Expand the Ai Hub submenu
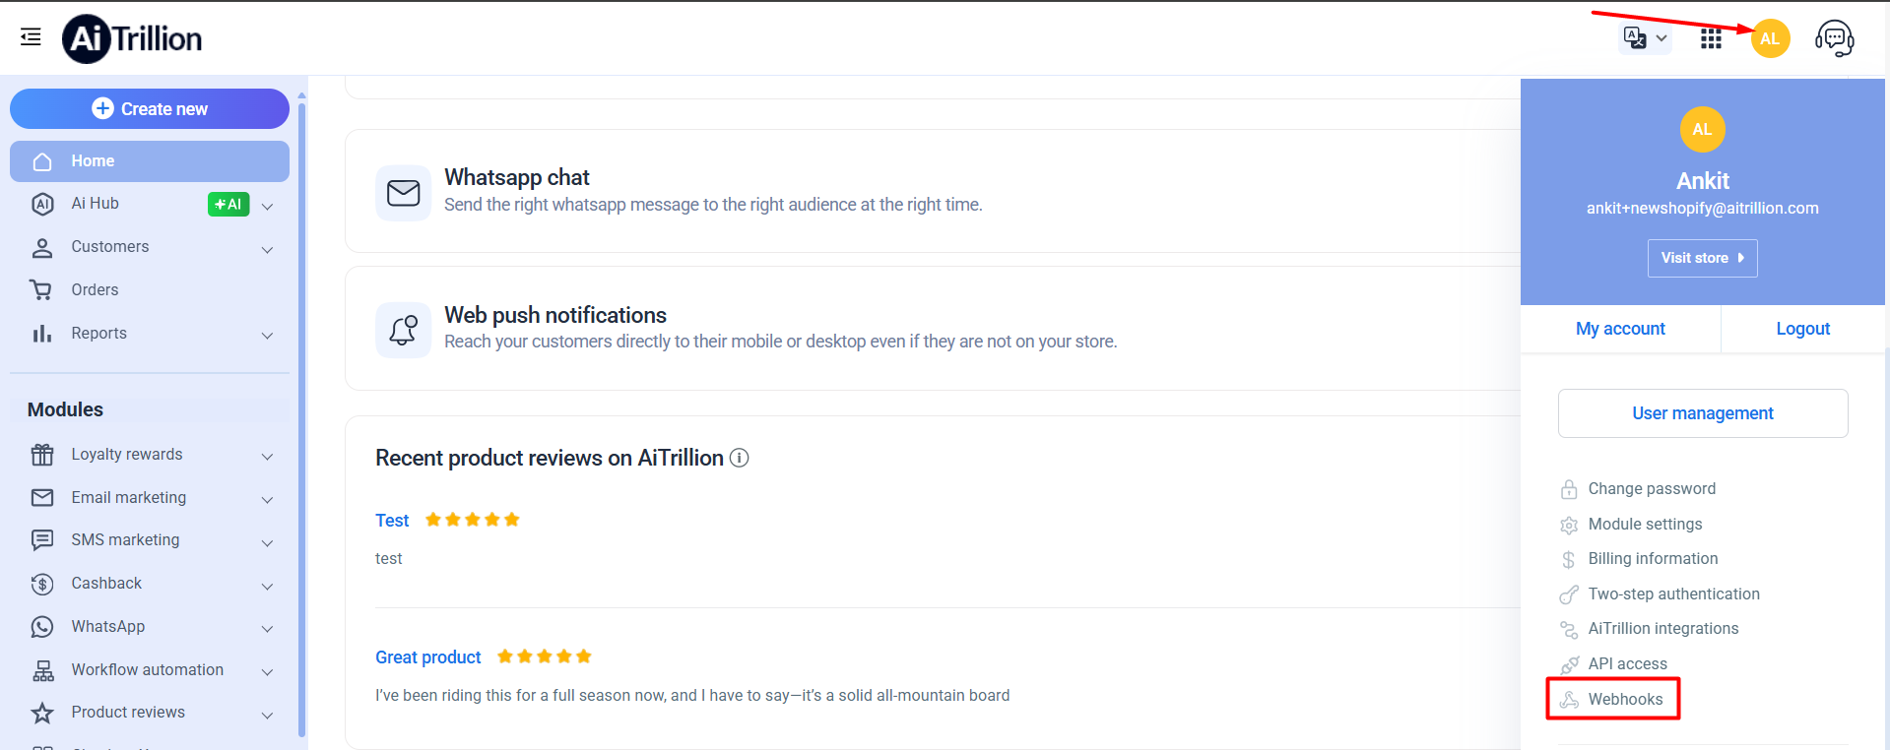Image resolution: width=1890 pixels, height=750 pixels. coord(267,206)
